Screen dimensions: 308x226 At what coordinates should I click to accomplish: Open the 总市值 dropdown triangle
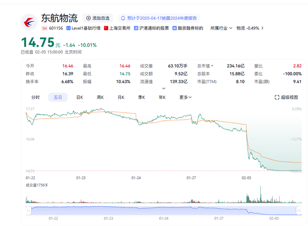[212, 66]
